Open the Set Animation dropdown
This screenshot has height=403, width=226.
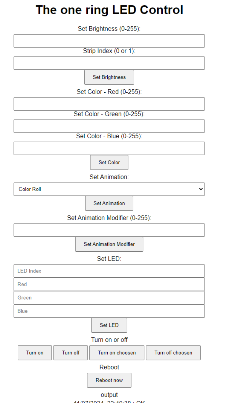109,189
